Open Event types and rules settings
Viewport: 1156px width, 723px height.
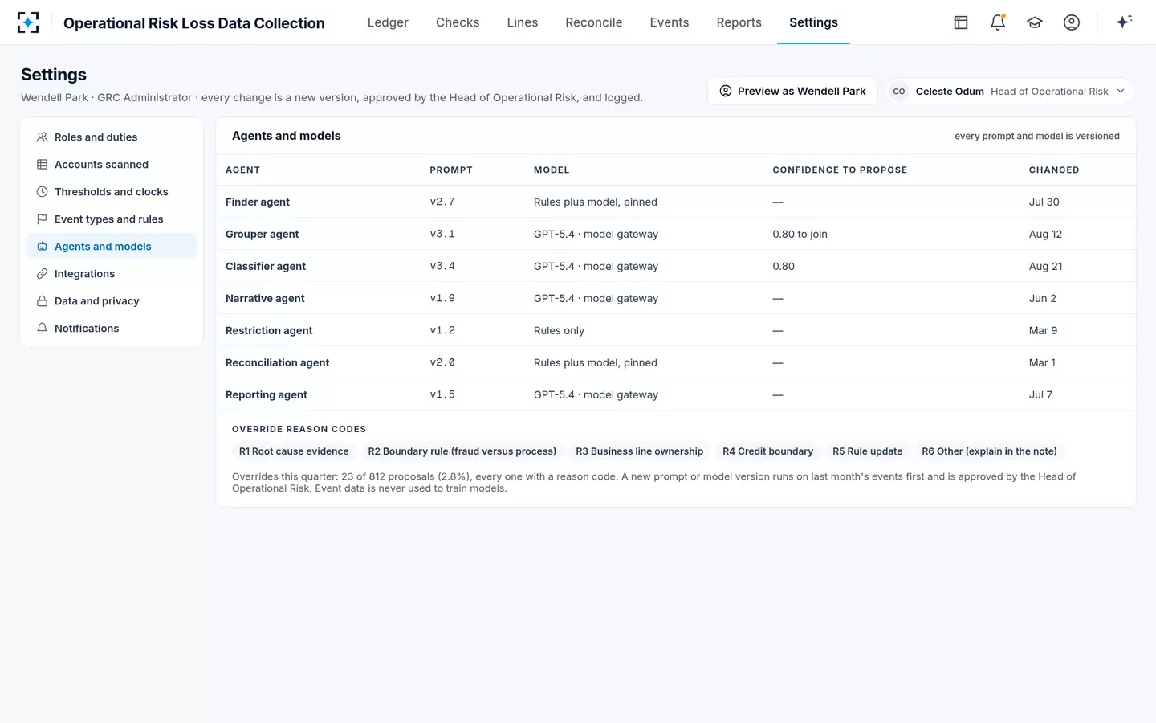112,219
